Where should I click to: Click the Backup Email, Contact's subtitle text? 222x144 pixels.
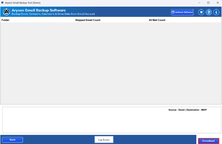[x=53, y=14]
